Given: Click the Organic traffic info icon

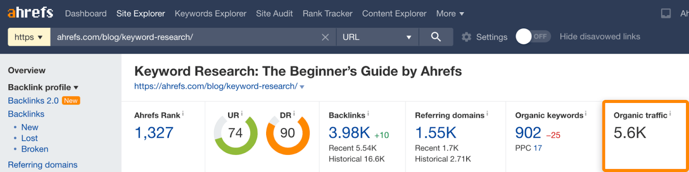Looking at the screenshot, I should (x=670, y=114).
